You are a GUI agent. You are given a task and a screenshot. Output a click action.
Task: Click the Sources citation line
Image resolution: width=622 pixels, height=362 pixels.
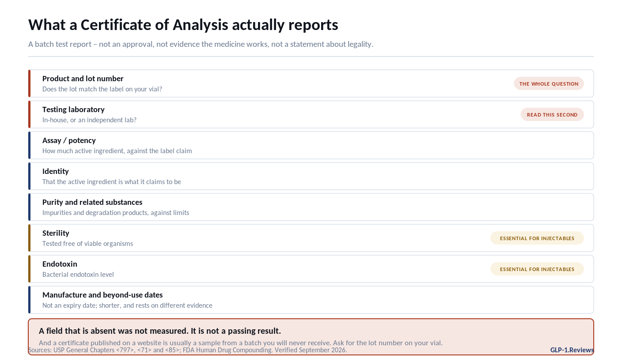pyautogui.click(x=188, y=350)
